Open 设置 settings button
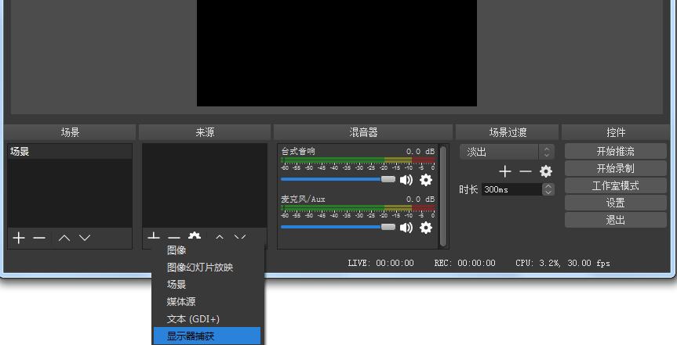 (x=615, y=203)
